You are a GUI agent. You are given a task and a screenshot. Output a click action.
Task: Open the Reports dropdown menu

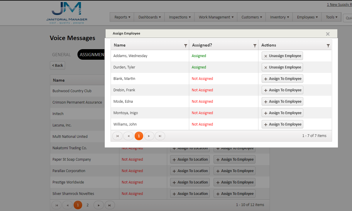pos(122,17)
